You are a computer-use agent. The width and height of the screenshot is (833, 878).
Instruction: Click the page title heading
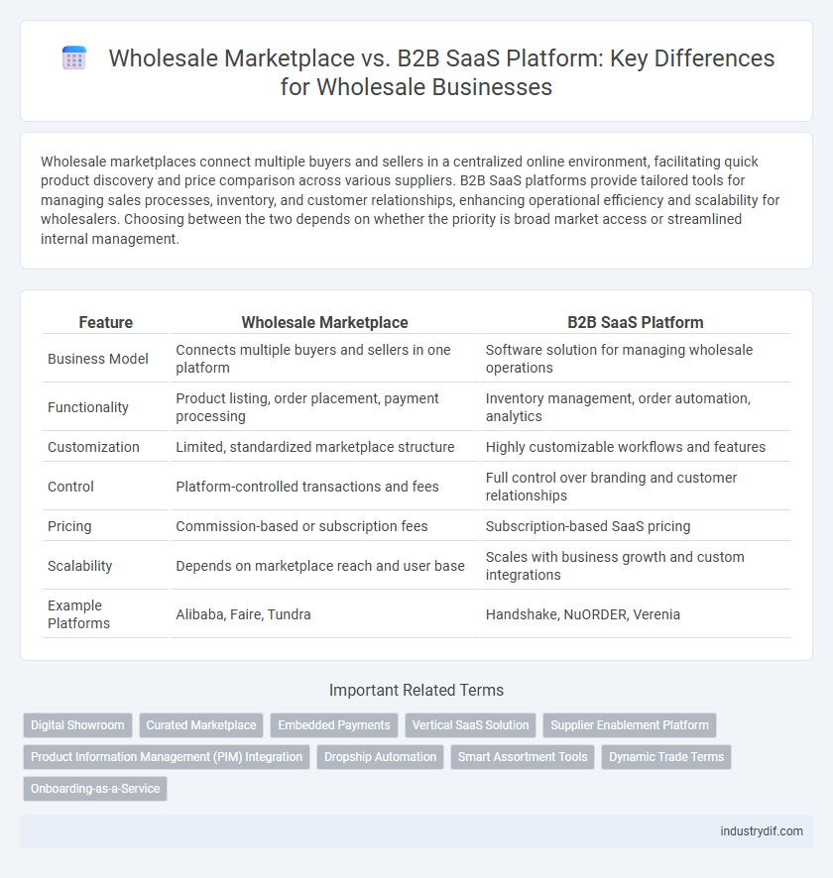point(441,72)
